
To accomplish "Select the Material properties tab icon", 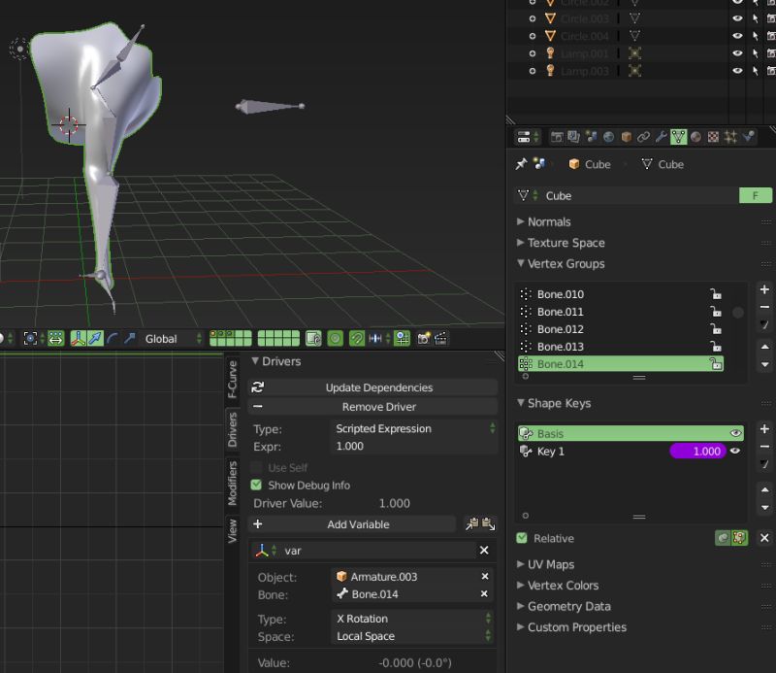I will click(x=696, y=137).
